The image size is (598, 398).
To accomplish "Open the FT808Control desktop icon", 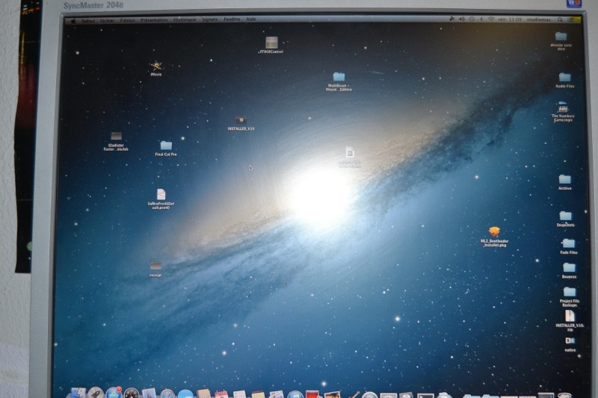I will pyautogui.click(x=271, y=43).
